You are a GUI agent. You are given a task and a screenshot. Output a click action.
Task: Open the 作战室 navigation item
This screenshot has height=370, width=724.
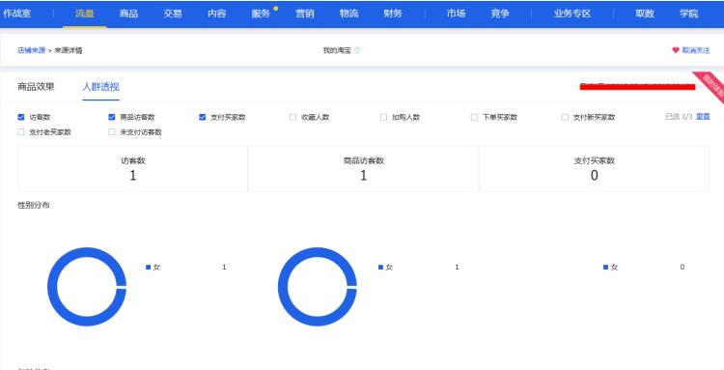(x=17, y=14)
